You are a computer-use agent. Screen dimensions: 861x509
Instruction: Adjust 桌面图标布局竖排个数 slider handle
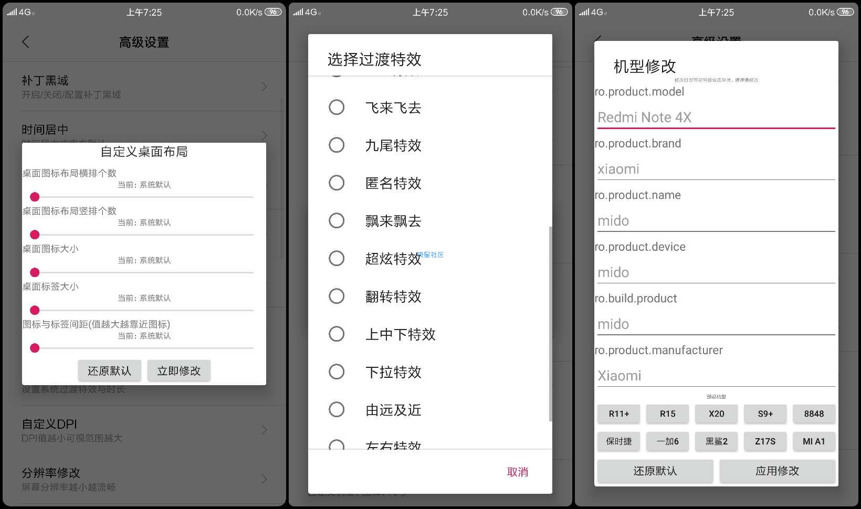pos(35,235)
